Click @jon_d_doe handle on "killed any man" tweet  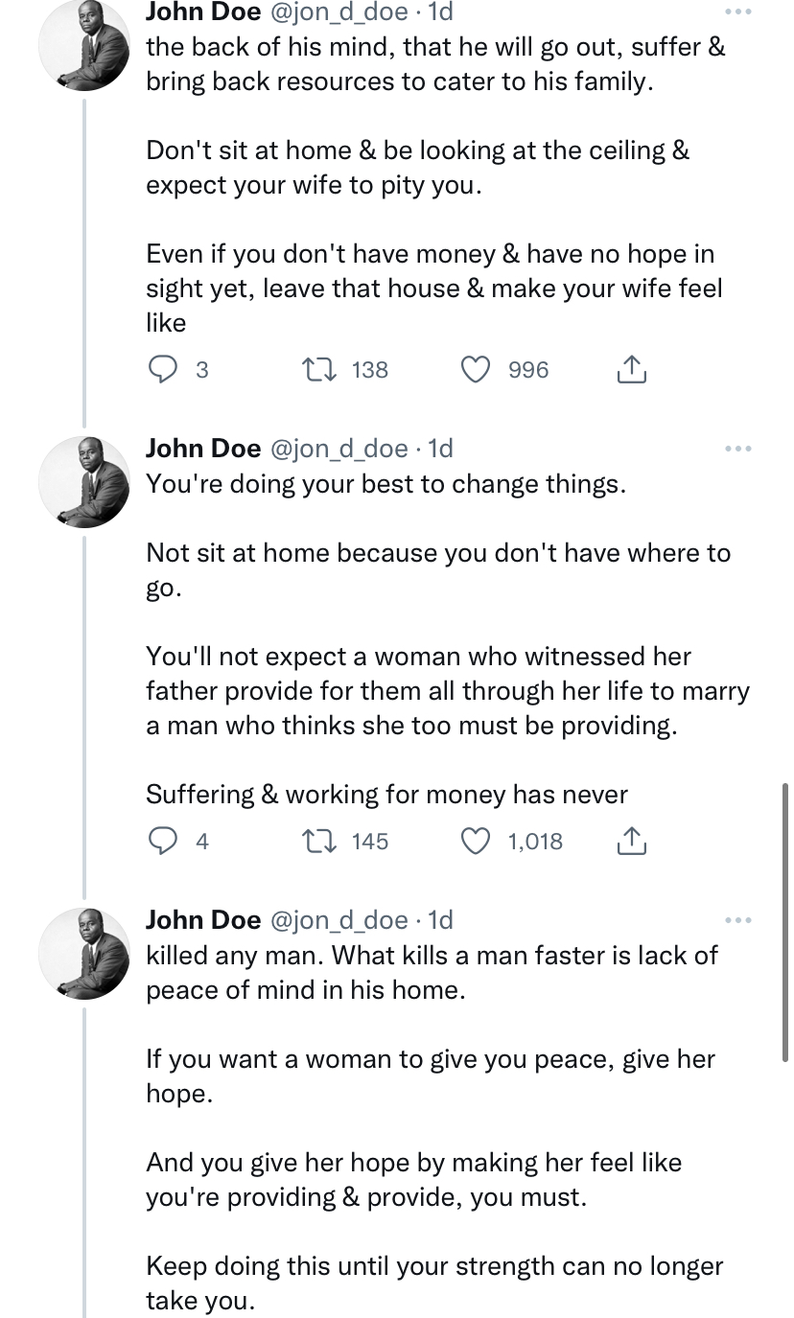click(x=339, y=920)
